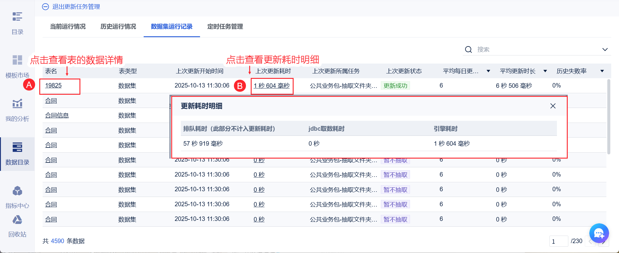
Task: Expand the search box dropdown chevron
Action: coord(605,49)
